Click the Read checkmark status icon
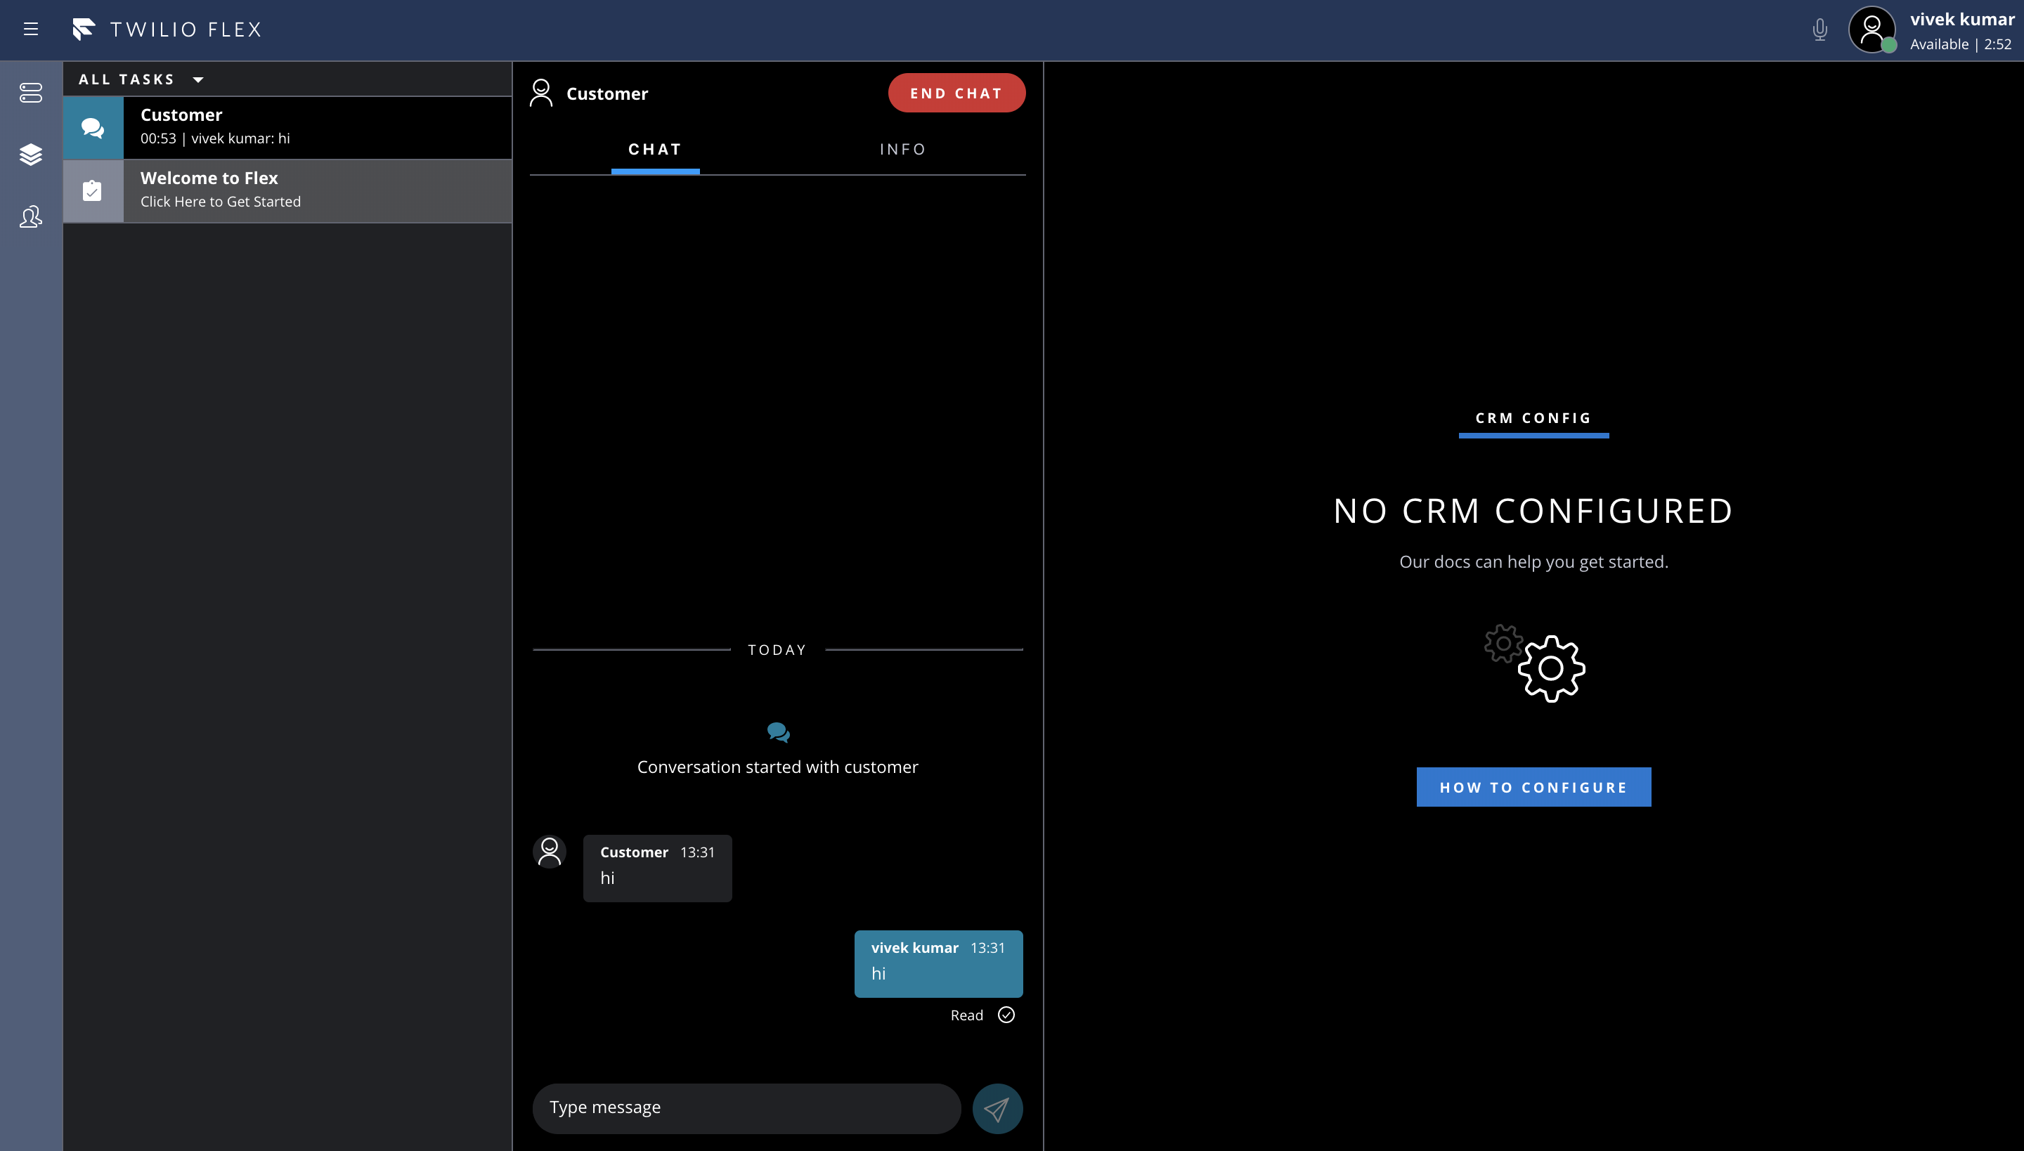This screenshot has height=1151, width=2024. pyautogui.click(x=1006, y=1015)
